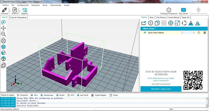Open the object copies count dropdown

[194, 33]
